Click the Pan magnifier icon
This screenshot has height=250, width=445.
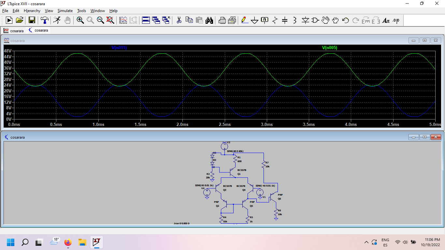(x=90, y=20)
